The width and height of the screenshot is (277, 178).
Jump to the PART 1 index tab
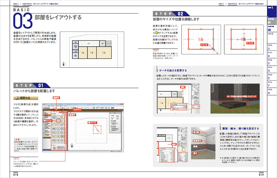pyautogui.click(x=272, y=11)
